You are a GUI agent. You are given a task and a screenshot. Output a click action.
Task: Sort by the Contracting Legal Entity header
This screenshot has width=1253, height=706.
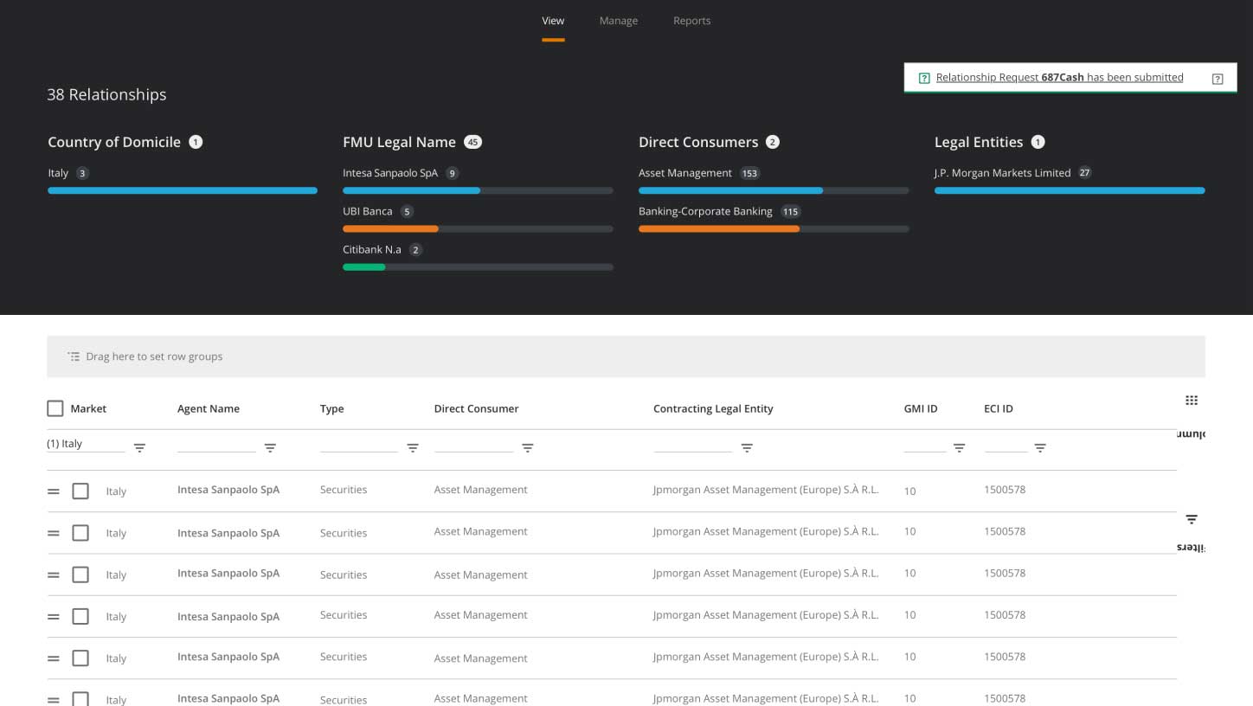click(713, 408)
